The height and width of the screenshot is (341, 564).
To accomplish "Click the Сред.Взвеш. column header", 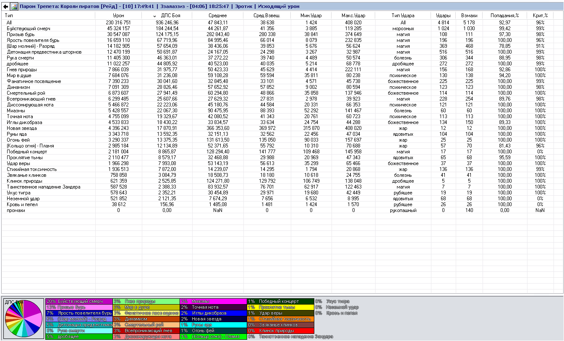I will tap(267, 15).
